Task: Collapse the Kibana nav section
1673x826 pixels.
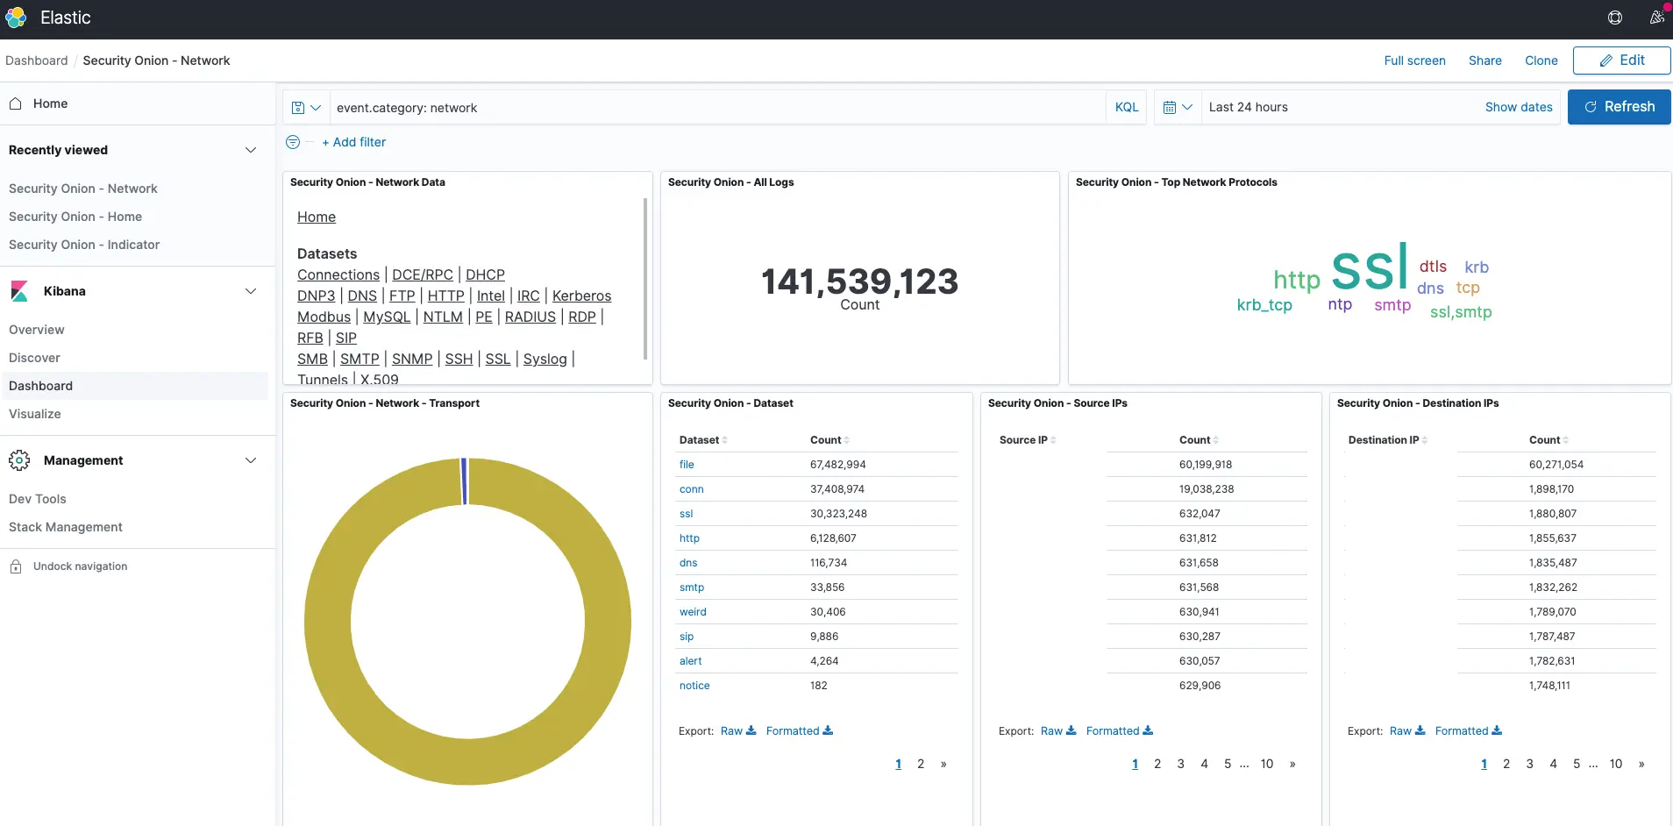Action: pyautogui.click(x=251, y=291)
